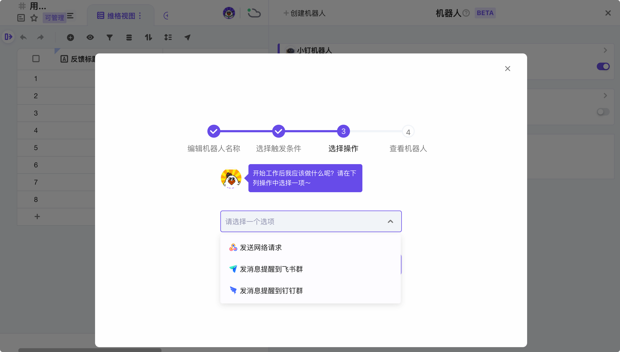
Task: Check the select-all rows checkbox
Action: click(36, 59)
